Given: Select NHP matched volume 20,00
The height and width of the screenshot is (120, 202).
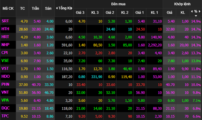Looking at the screenshot, I should tap(184, 45).
